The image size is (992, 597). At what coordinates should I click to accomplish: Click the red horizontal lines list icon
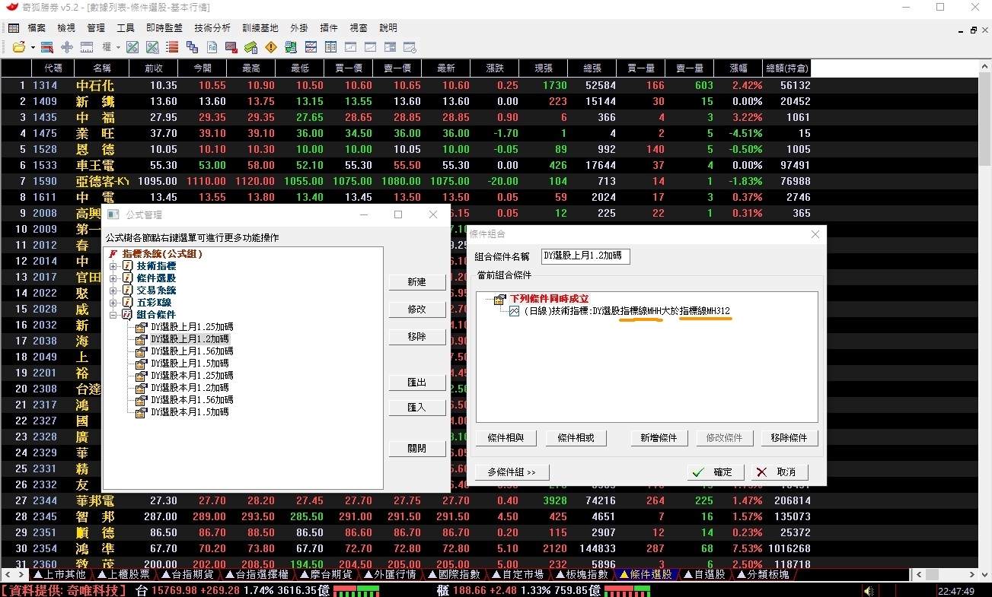(172, 47)
